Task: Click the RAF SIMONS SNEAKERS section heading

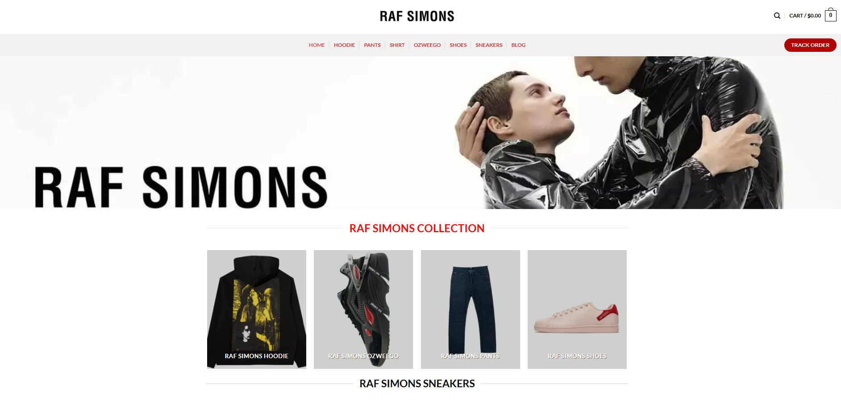Action: 417,384
